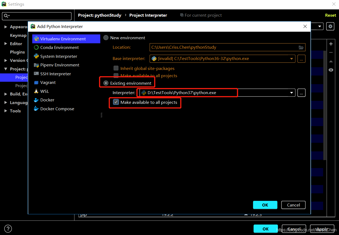Click the minus icon to remove a package

pyautogui.click(x=331, y=52)
